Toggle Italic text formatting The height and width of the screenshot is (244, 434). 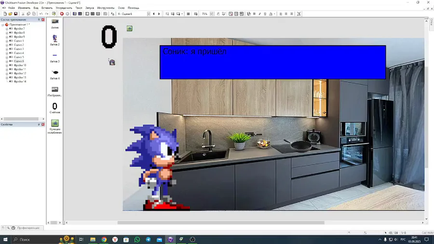click(259, 14)
